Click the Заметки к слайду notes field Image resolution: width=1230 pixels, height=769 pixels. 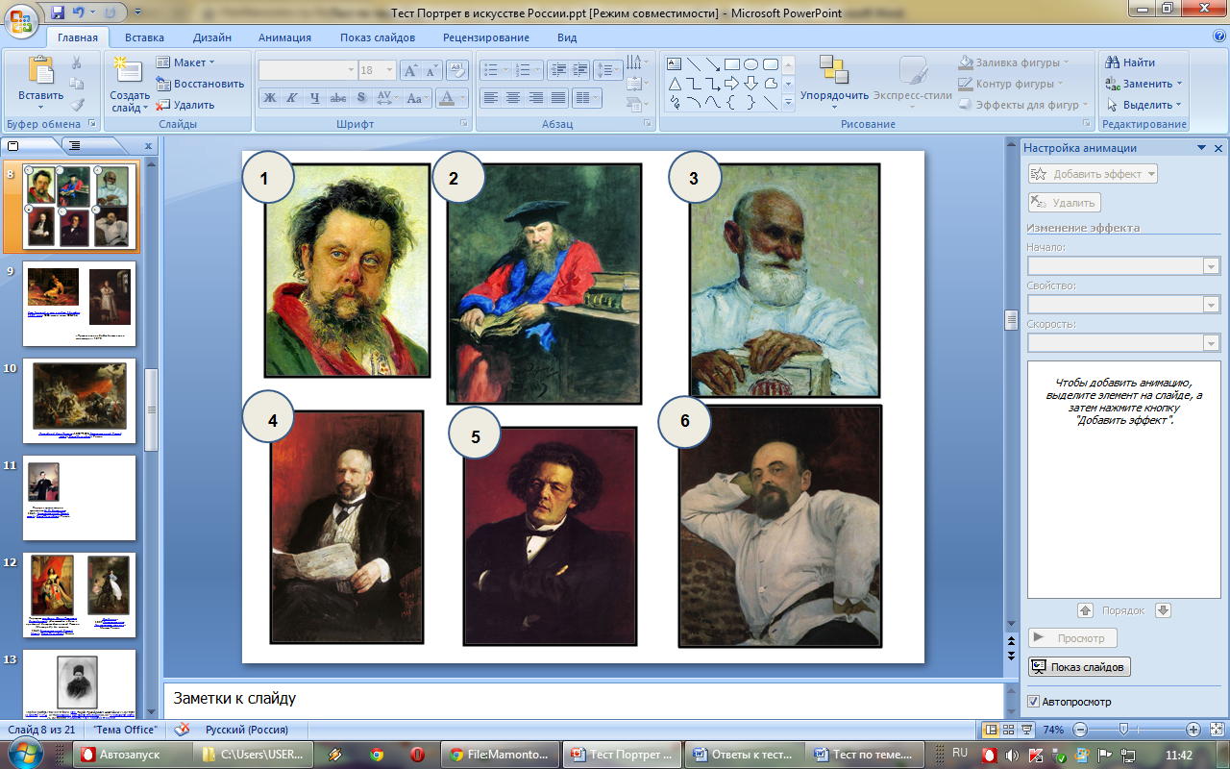point(583,698)
